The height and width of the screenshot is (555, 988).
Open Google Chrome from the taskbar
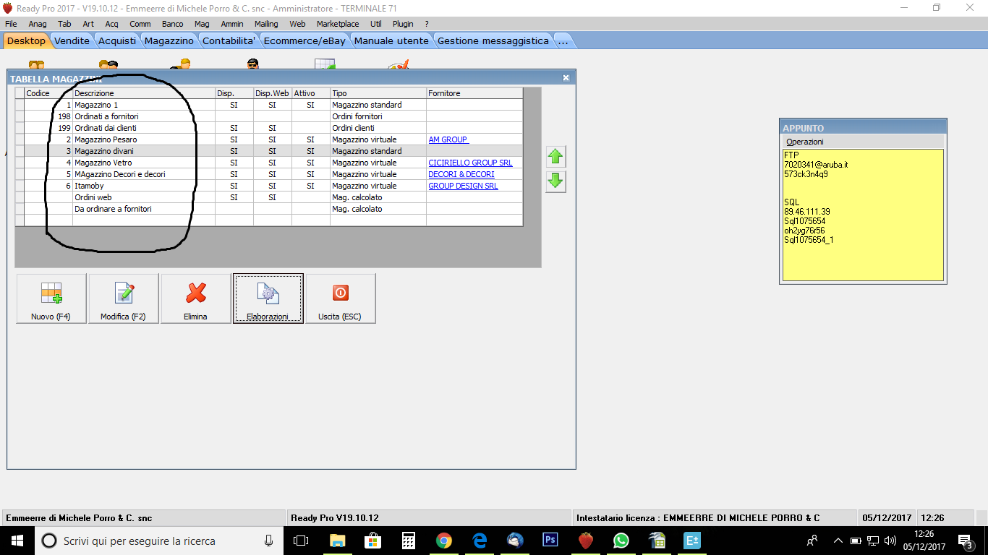click(x=444, y=540)
